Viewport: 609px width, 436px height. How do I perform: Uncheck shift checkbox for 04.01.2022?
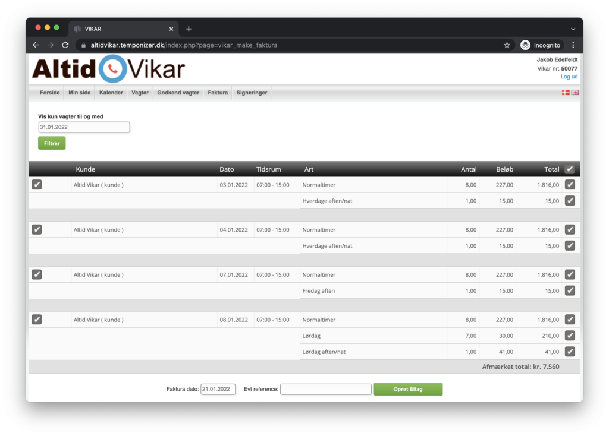click(37, 230)
